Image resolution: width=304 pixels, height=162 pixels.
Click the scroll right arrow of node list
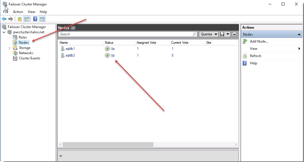(236, 145)
